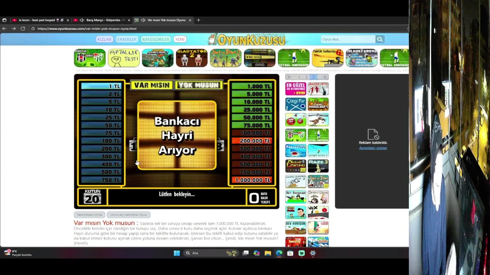490x275 pixels.
Task: Click into the Oyun Ara search field
Action: (x=348, y=39)
